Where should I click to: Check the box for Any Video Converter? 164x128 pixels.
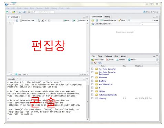pos(92,69)
